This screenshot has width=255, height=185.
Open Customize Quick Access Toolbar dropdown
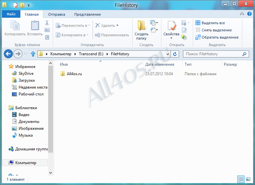pos(28,6)
